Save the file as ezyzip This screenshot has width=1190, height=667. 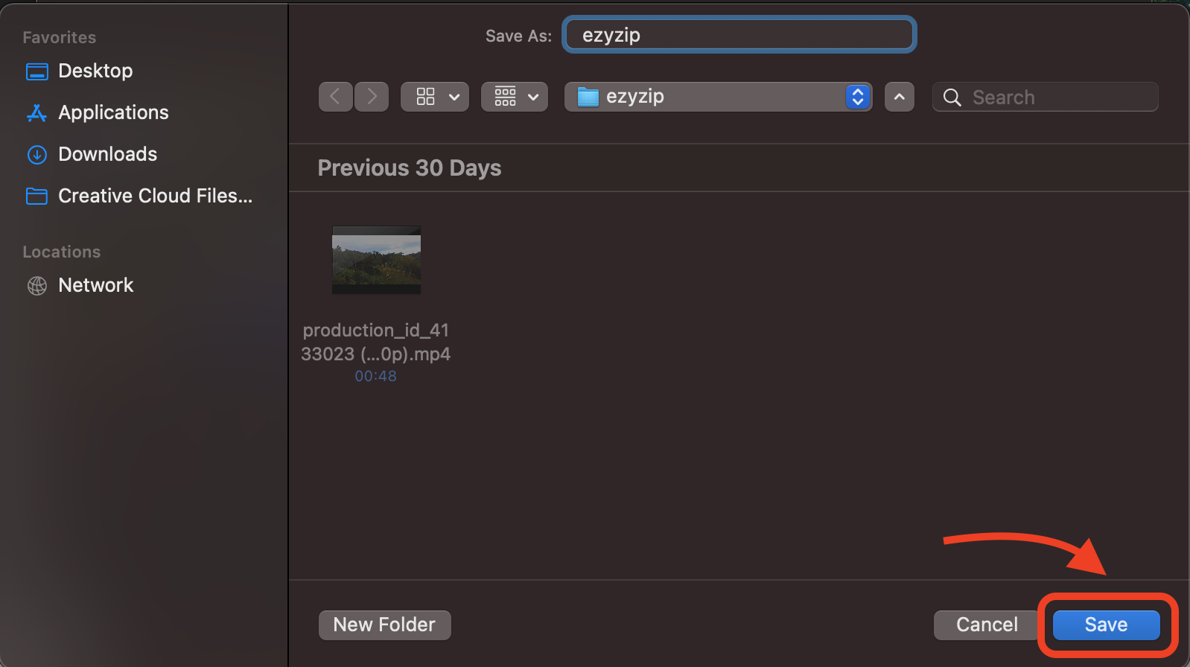coord(1105,625)
